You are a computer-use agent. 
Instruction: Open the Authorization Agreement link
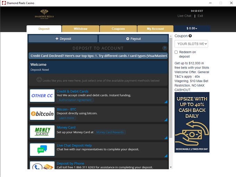point(75,100)
